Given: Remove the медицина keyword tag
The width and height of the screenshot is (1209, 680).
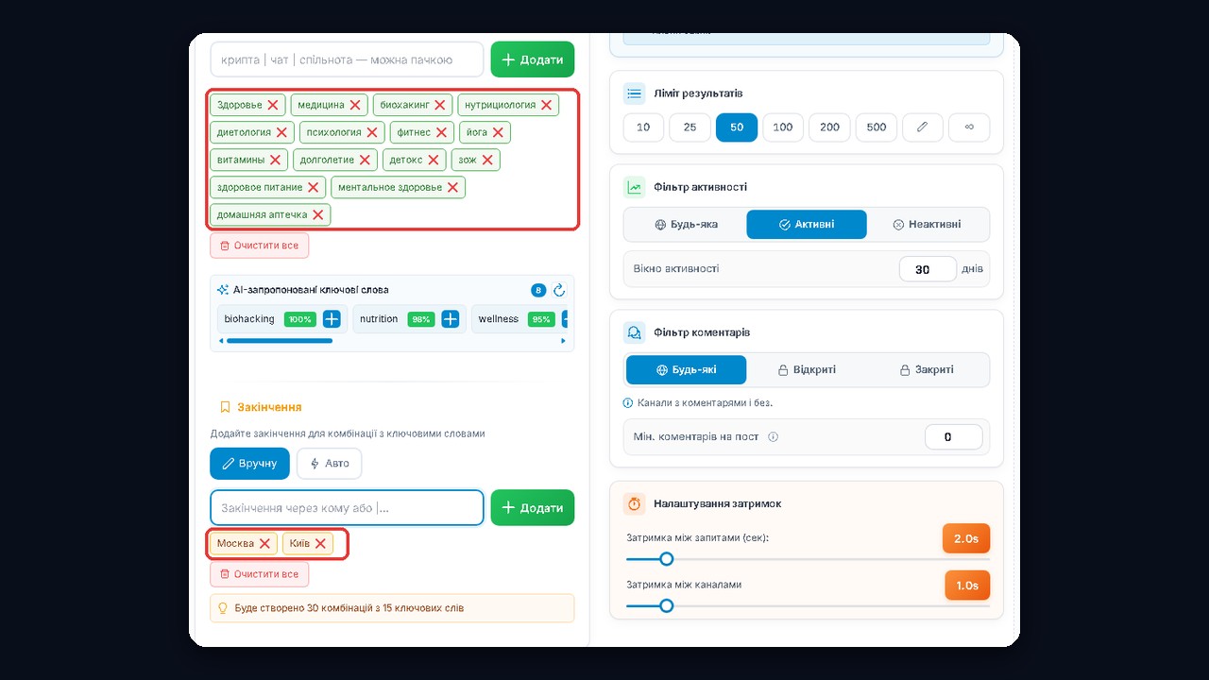Looking at the screenshot, I should tap(355, 105).
